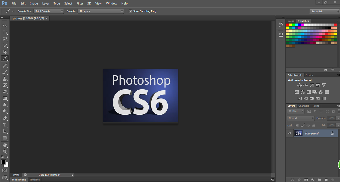
Task: Open the Fill slider dropdown arrow
Action: (x=338, y=125)
